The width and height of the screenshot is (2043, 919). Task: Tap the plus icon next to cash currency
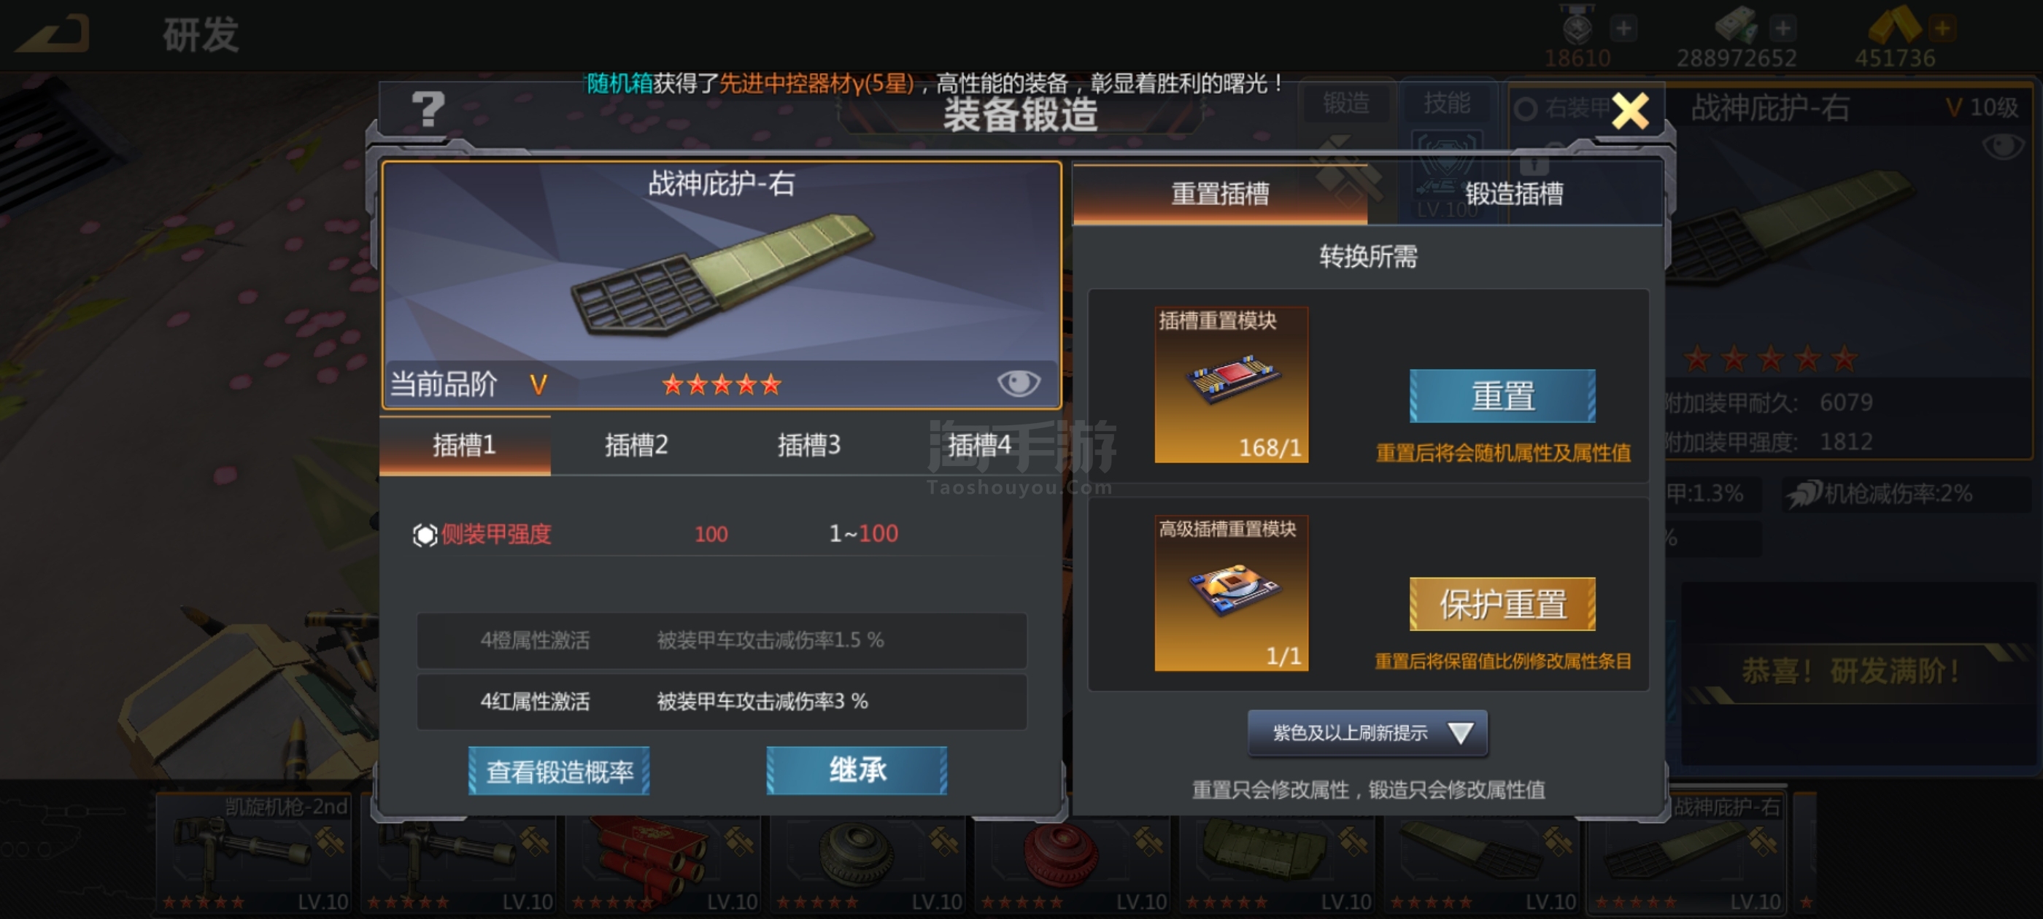pyautogui.click(x=1783, y=28)
